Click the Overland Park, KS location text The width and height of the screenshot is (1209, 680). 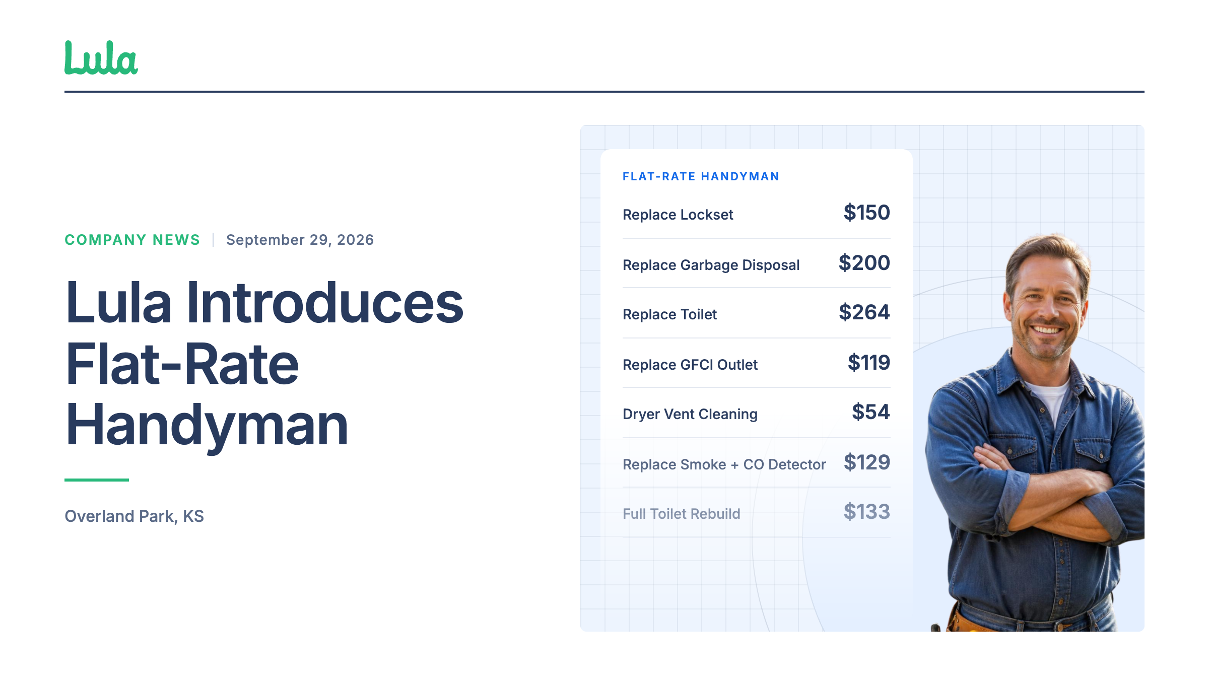(x=134, y=516)
